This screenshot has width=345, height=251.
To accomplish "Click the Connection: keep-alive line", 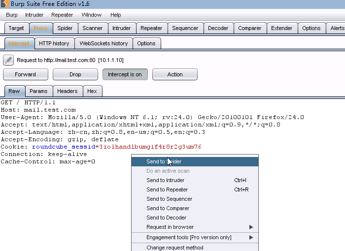I will tap(44, 154).
